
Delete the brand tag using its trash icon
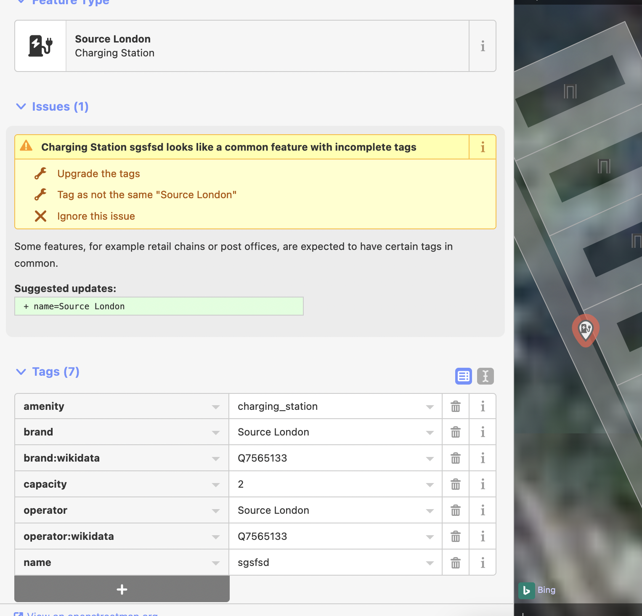[x=455, y=432]
